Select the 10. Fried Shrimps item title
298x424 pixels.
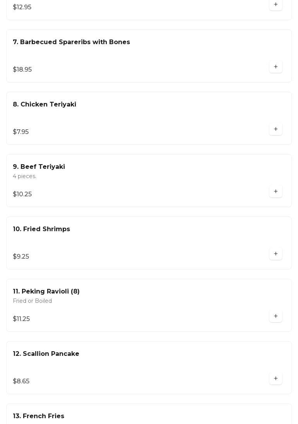[x=41, y=229]
